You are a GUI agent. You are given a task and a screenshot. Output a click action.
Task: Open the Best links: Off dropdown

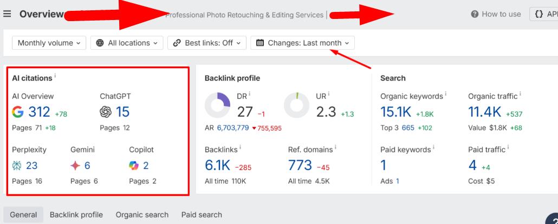(x=207, y=43)
